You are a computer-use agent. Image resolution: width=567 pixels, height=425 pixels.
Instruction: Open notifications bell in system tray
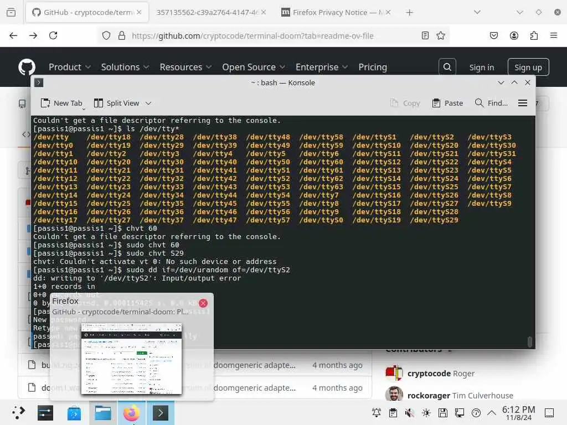(x=377, y=413)
